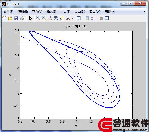Image resolution: width=149 pixels, height=132 pixels.
Task: Click the Link Plot icon
Action: pos(79,18)
